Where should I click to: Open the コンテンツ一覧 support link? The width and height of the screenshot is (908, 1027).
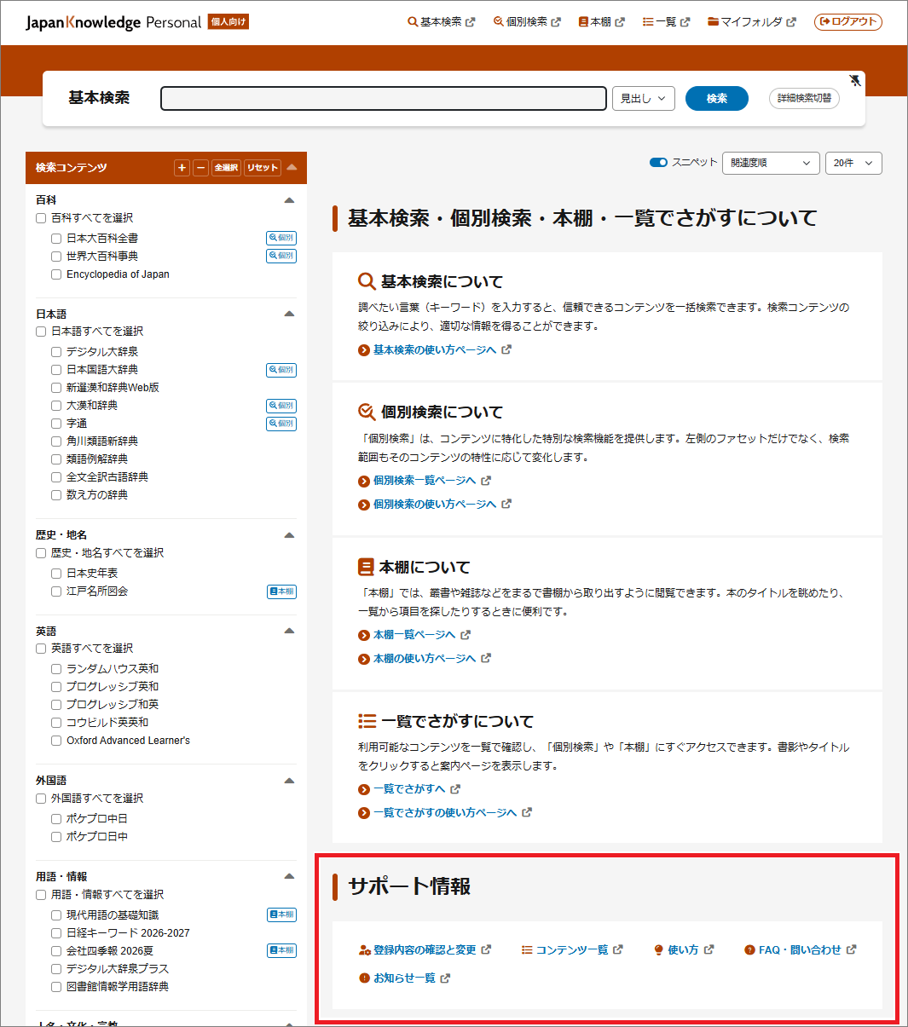[x=572, y=949]
